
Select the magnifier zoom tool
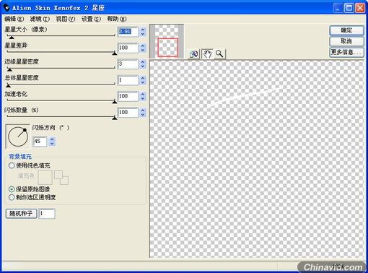tap(219, 53)
